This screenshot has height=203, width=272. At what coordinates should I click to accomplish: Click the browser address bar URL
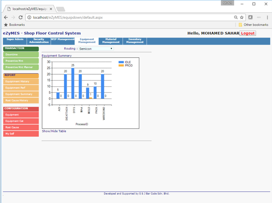coord(68,17)
